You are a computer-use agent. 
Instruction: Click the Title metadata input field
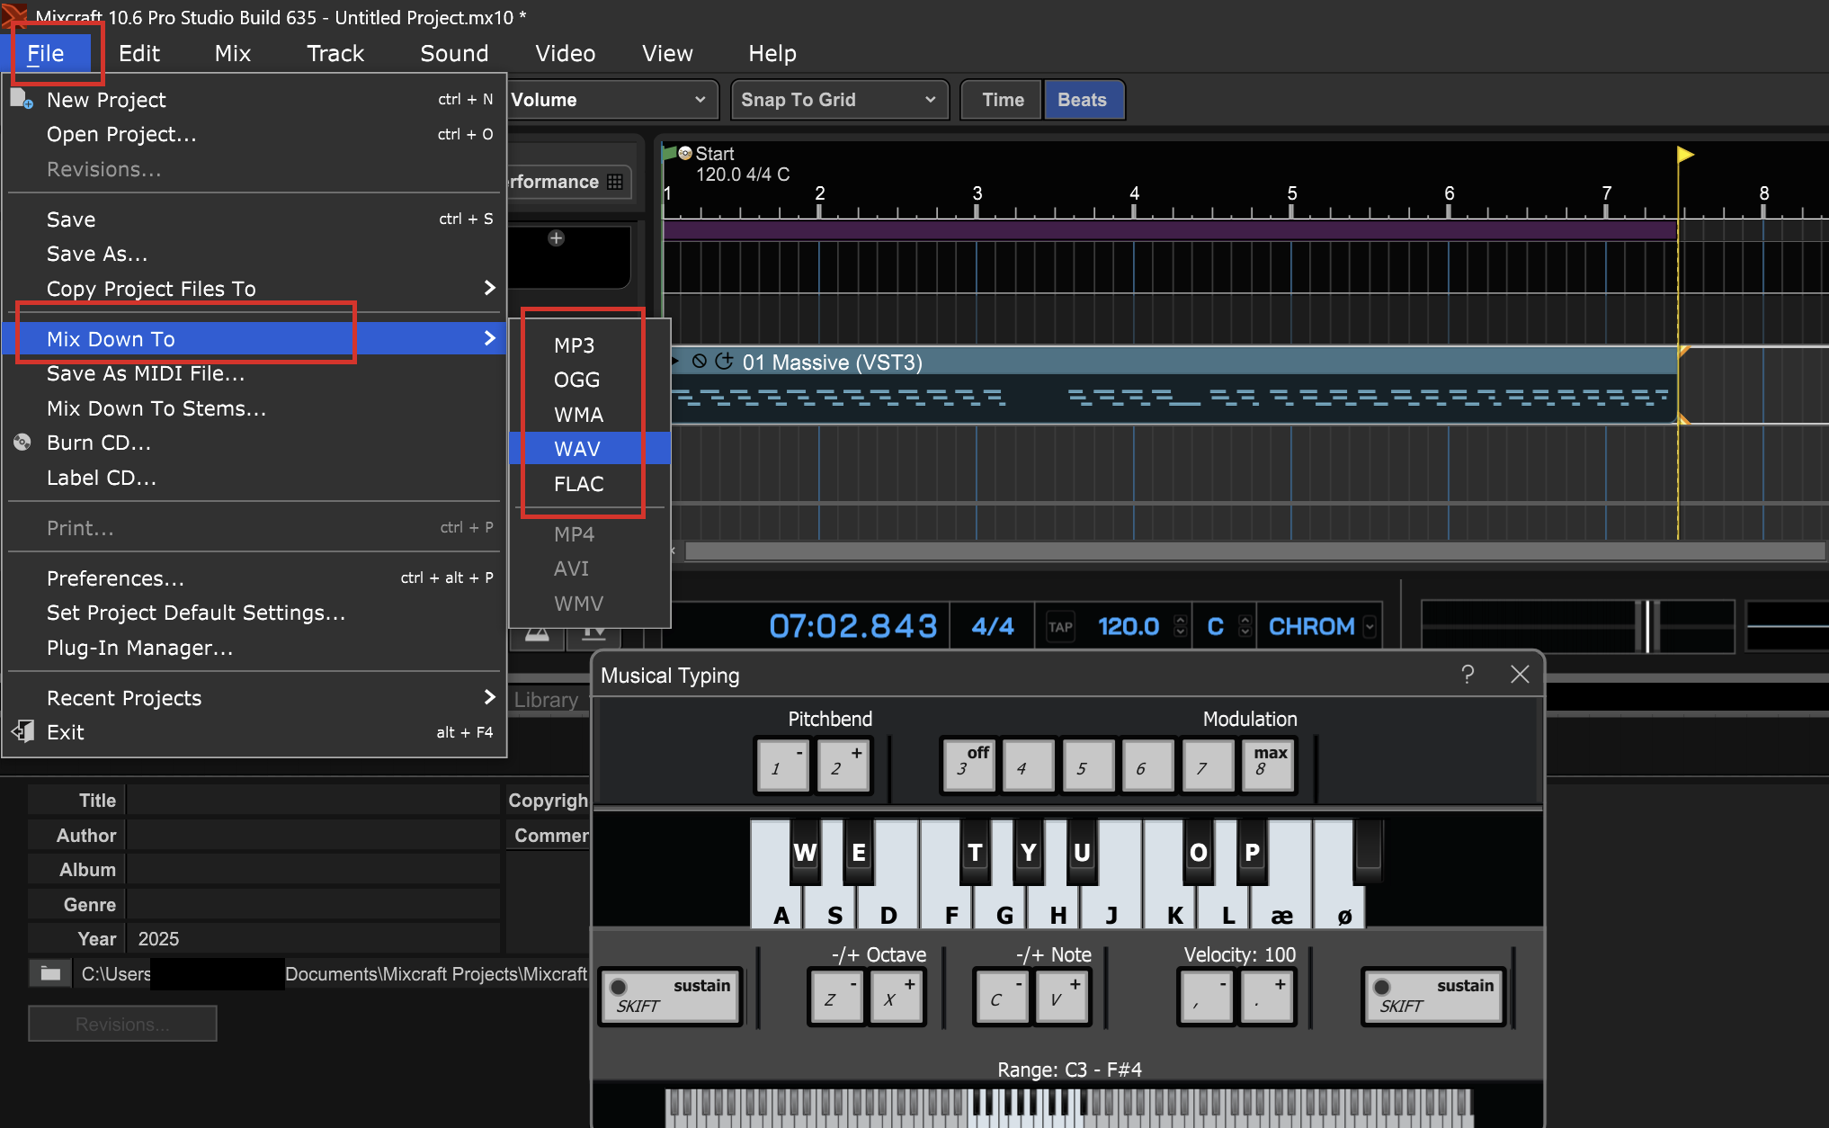pos(312,801)
